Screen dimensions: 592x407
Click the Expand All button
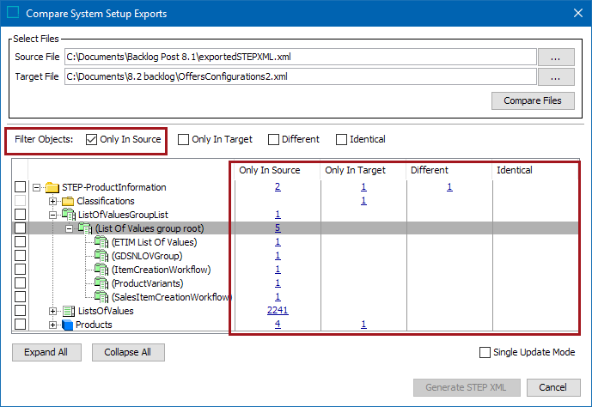coord(46,352)
